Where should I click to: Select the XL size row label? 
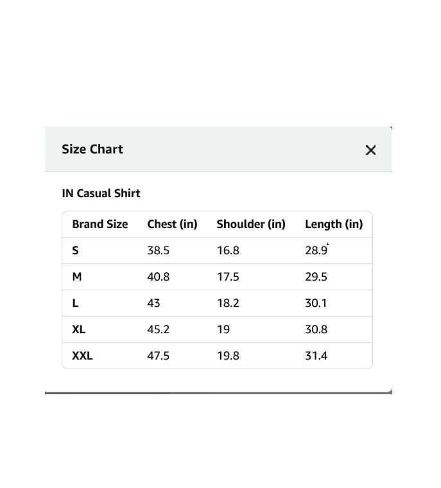[x=79, y=329]
